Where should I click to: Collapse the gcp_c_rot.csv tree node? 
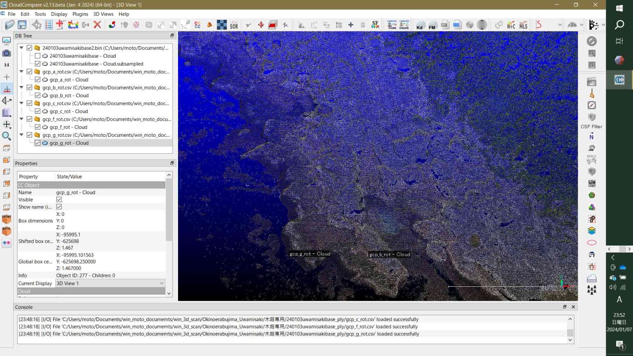click(x=21, y=103)
